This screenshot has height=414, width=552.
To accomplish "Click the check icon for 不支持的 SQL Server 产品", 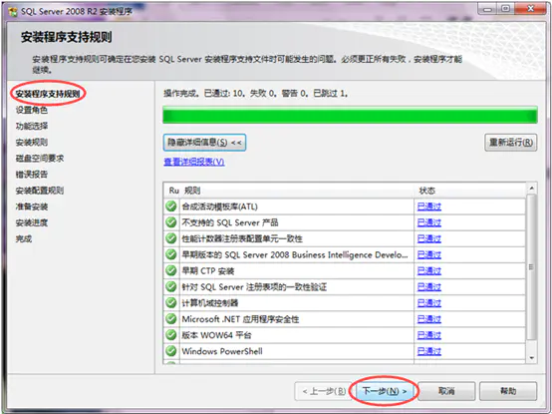I will [171, 222].
